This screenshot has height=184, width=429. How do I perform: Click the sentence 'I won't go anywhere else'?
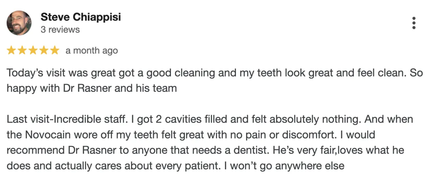pos(285,166)
